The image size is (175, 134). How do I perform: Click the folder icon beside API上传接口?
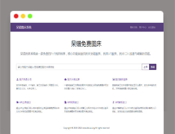point(17,102)
